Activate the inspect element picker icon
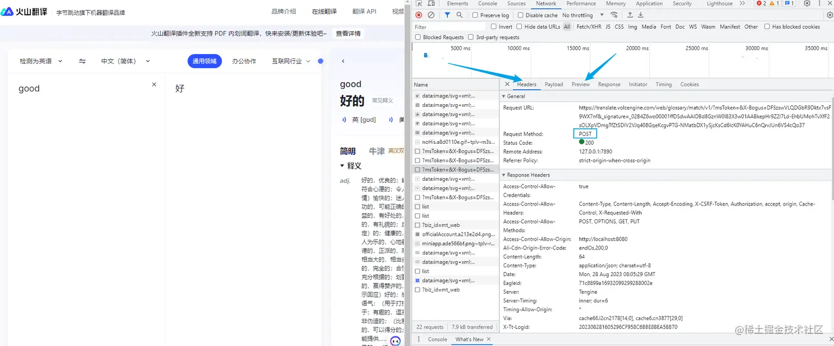This screenshot has width=834, height=346. click(419, 3)
